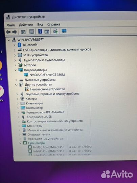Select the Компьютер monitor icon

click(23, 108)
